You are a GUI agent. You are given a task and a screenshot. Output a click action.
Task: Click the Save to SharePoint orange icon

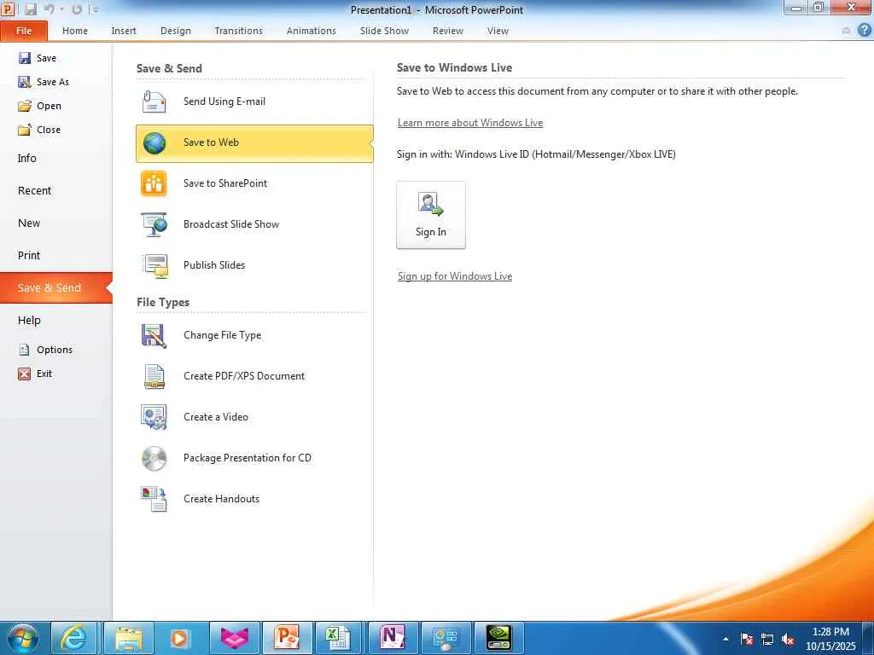click(154, 183)
